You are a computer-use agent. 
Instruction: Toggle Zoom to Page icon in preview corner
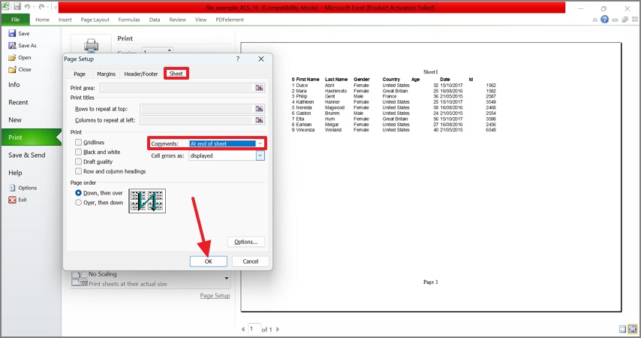tap(633, 329)
